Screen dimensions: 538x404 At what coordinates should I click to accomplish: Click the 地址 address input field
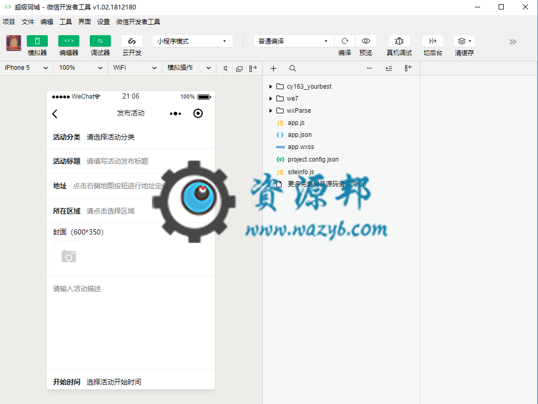(120, 186)
